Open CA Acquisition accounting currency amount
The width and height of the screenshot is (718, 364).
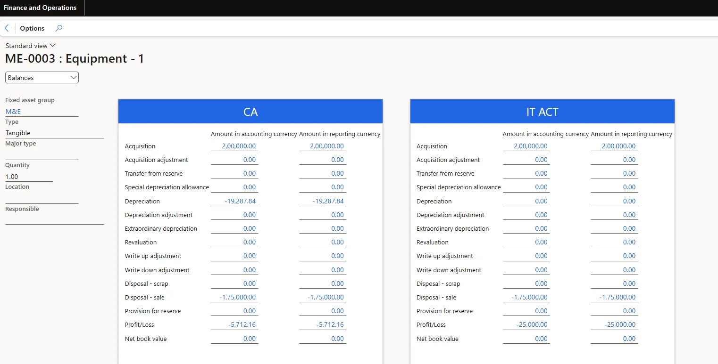point(234,146)
